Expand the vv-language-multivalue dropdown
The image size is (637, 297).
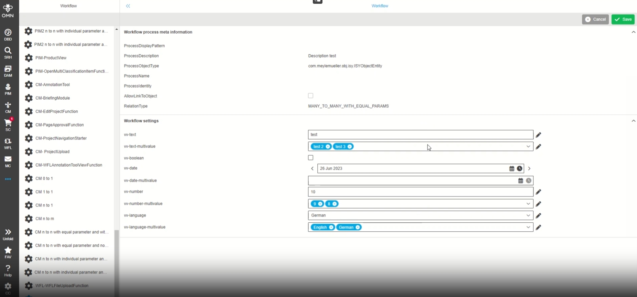528,227
